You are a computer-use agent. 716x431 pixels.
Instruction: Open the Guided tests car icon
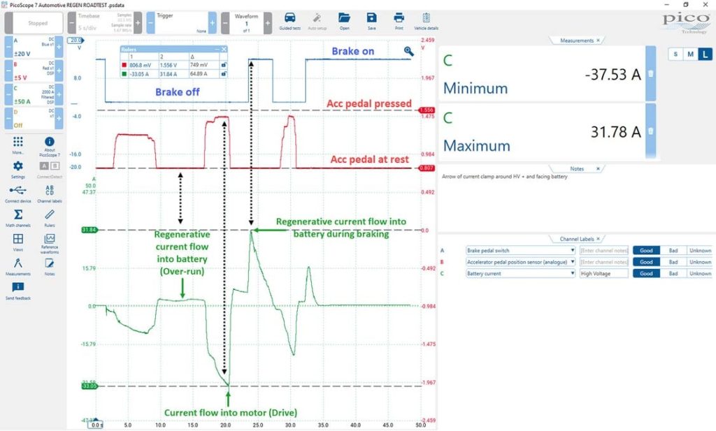tap(290, 18)
